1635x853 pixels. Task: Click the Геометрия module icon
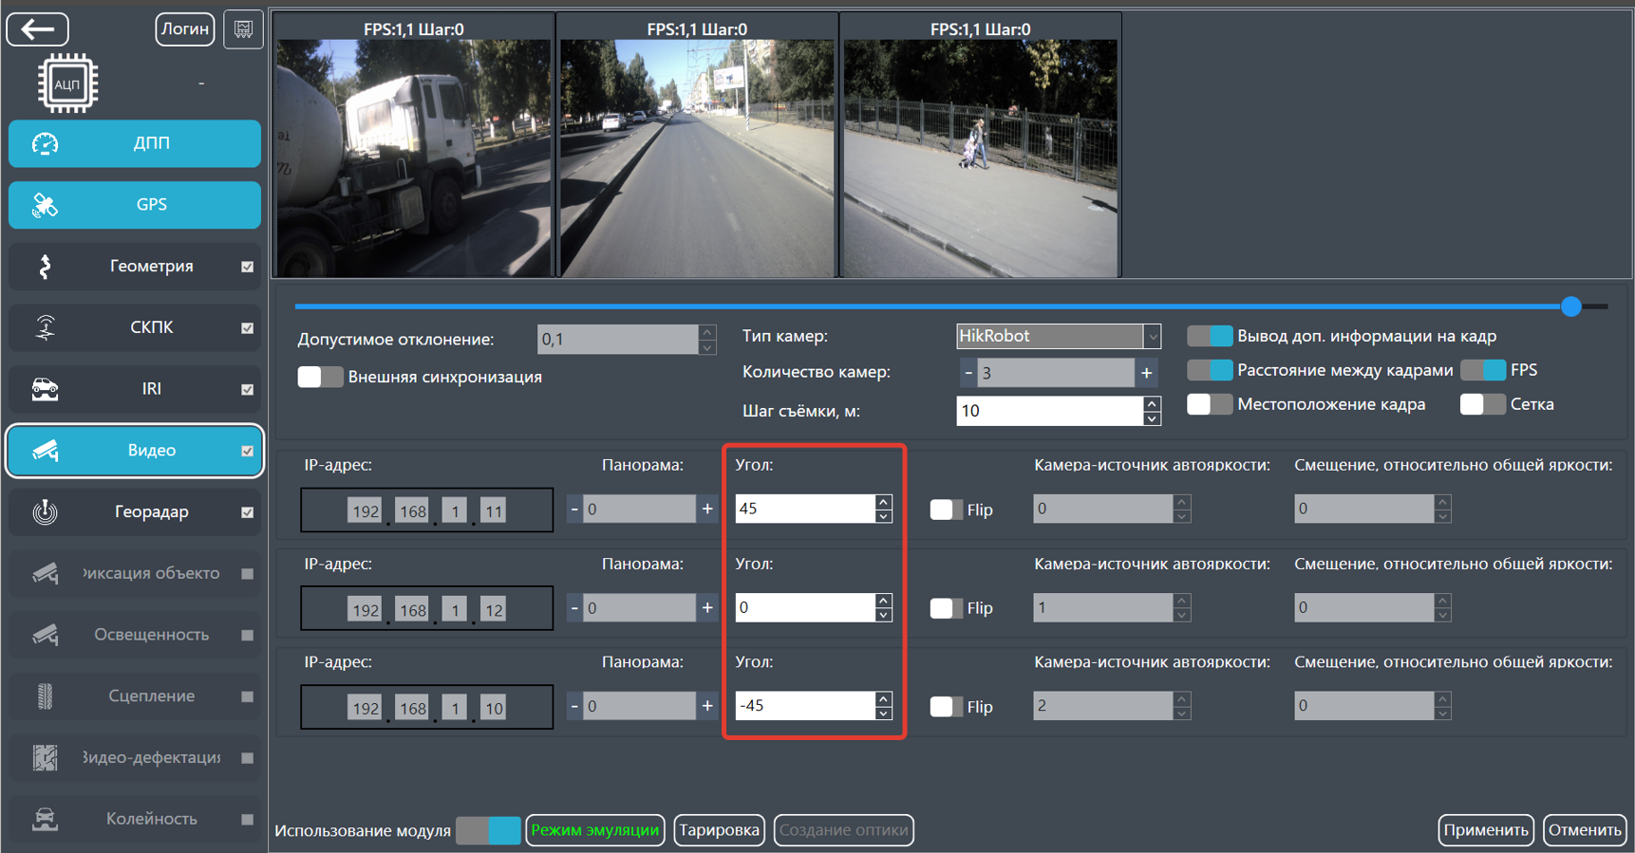[45, 267]
